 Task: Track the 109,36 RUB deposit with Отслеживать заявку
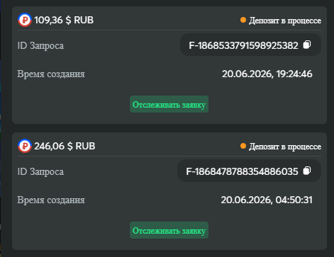(x=169, y=104)
